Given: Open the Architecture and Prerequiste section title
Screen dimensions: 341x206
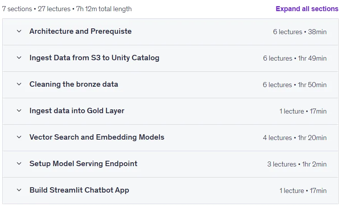Looking at the screenshot, I should tap(80, 31).
